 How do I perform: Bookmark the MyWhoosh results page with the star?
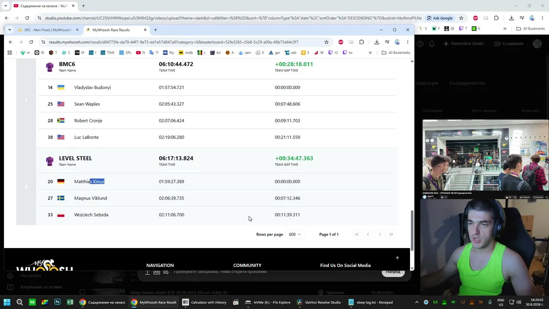click(326, 42)
